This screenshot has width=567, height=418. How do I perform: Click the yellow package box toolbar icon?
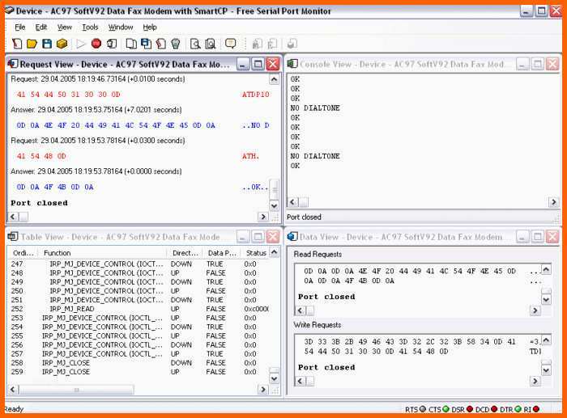(x=62, y=44)
